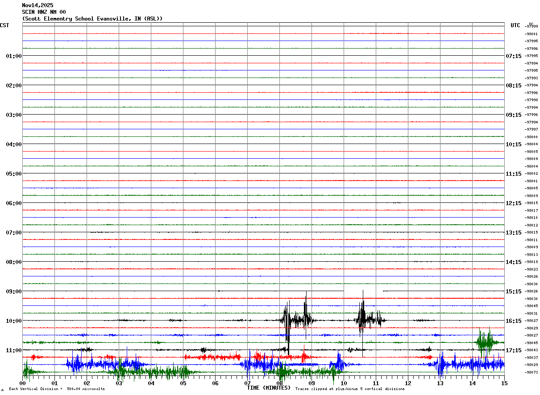Screen dimensions: 540x395
Task: Click minute 14 on the time axis
Action: click(x=473, y=383)
